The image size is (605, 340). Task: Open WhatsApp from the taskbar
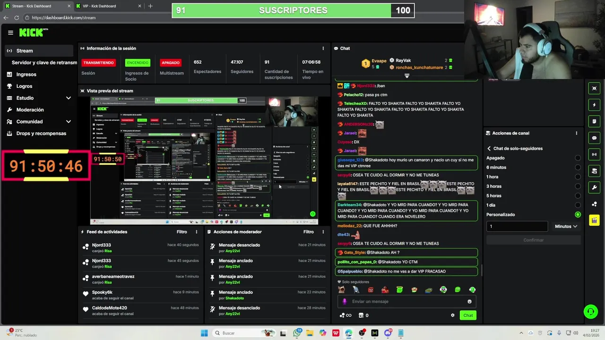[297, 333]
